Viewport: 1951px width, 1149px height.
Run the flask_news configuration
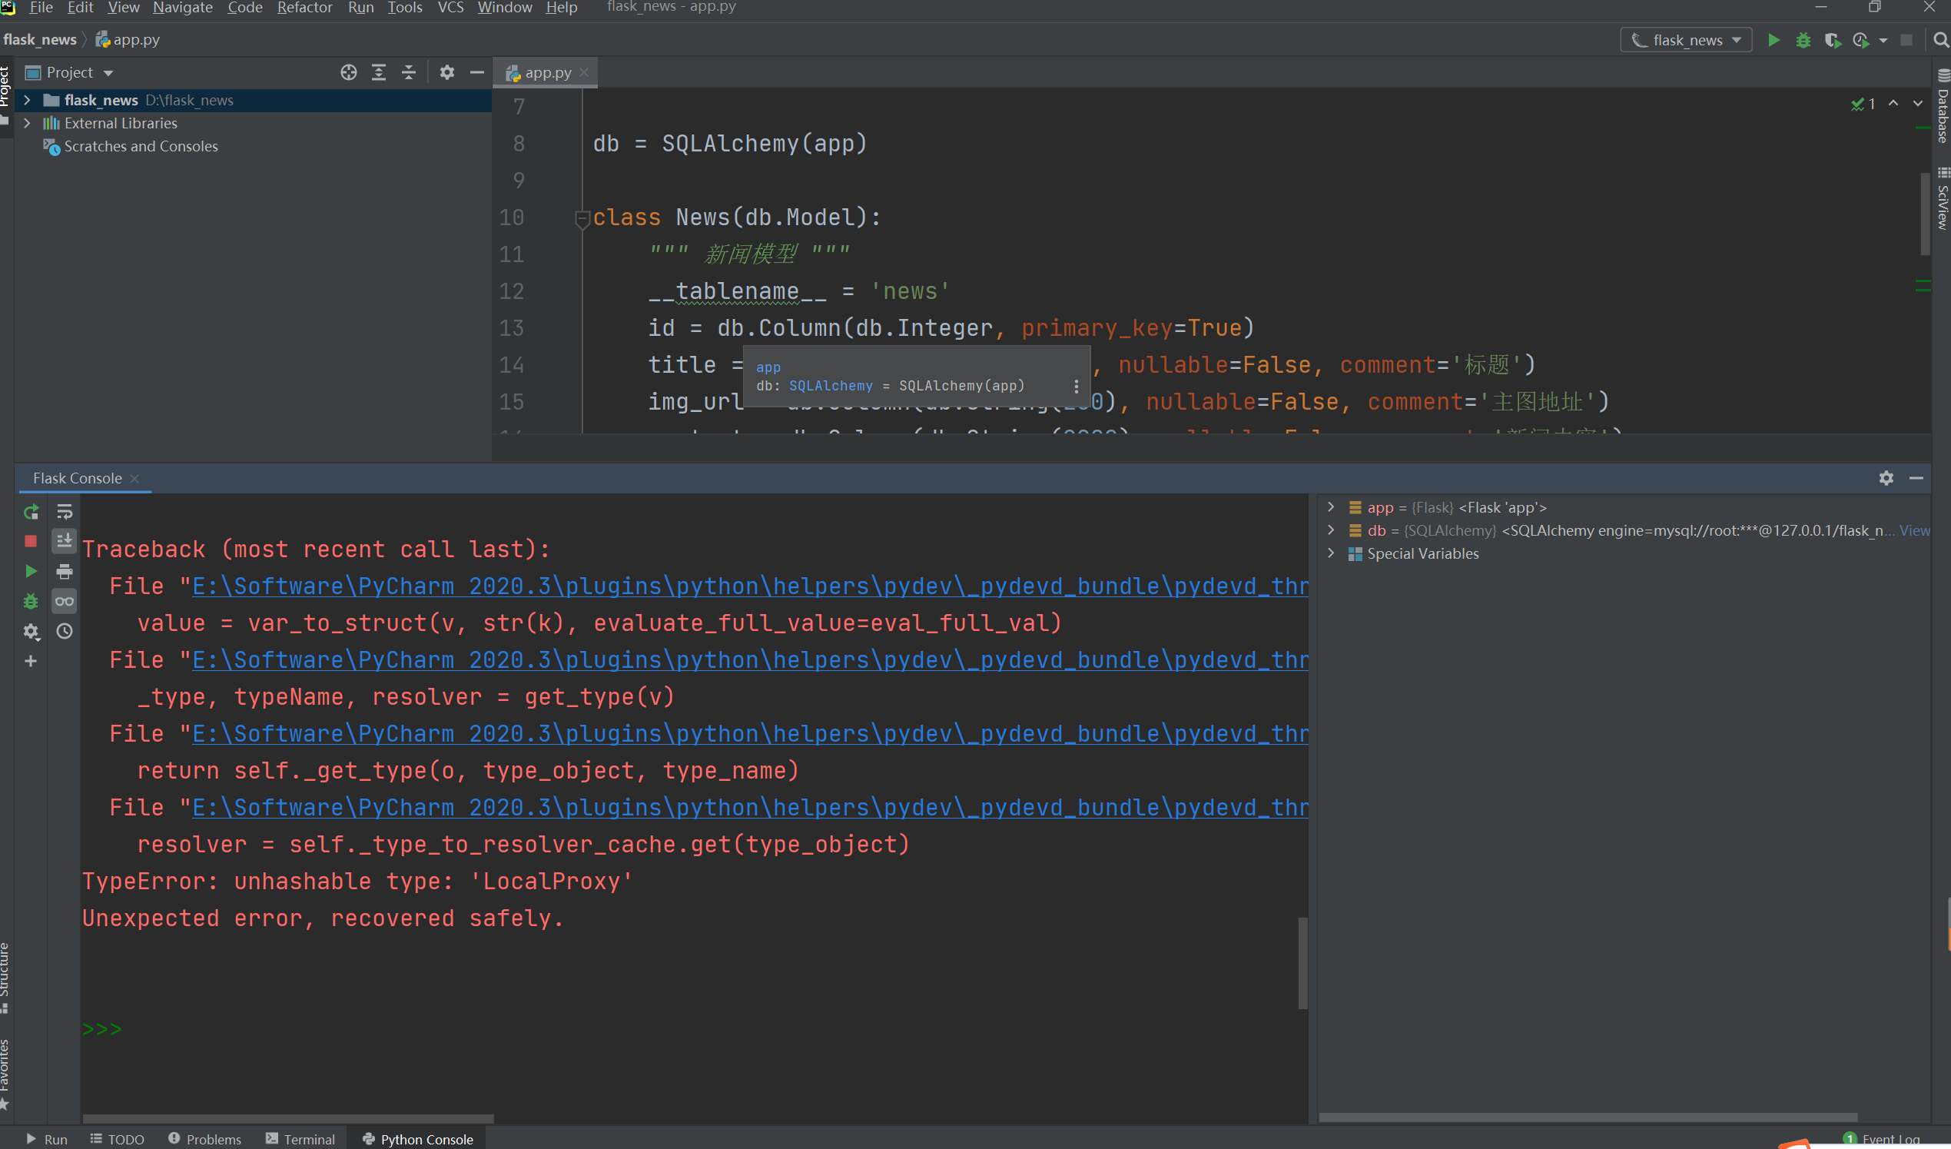pyautogui.click(x=1773, y=39)
